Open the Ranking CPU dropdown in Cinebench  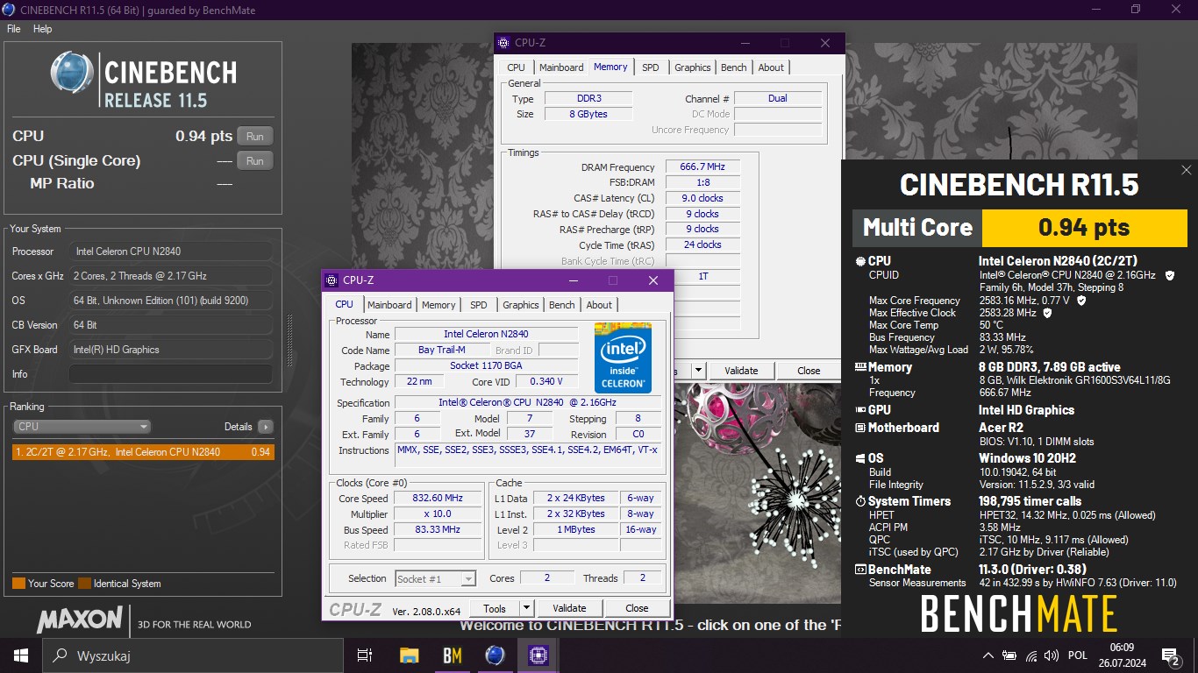pyautogui.click(x=82, y=427)
